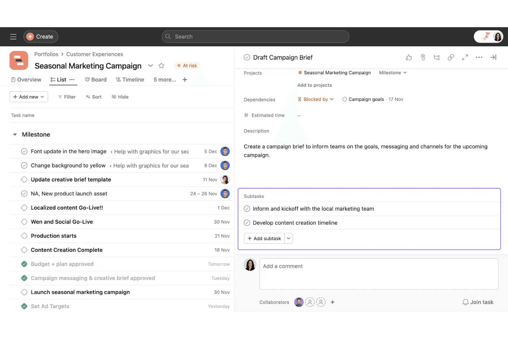508x339 pixels.
Task: Select the Wen and Social Go-Live task
Action: click(62, 222)
